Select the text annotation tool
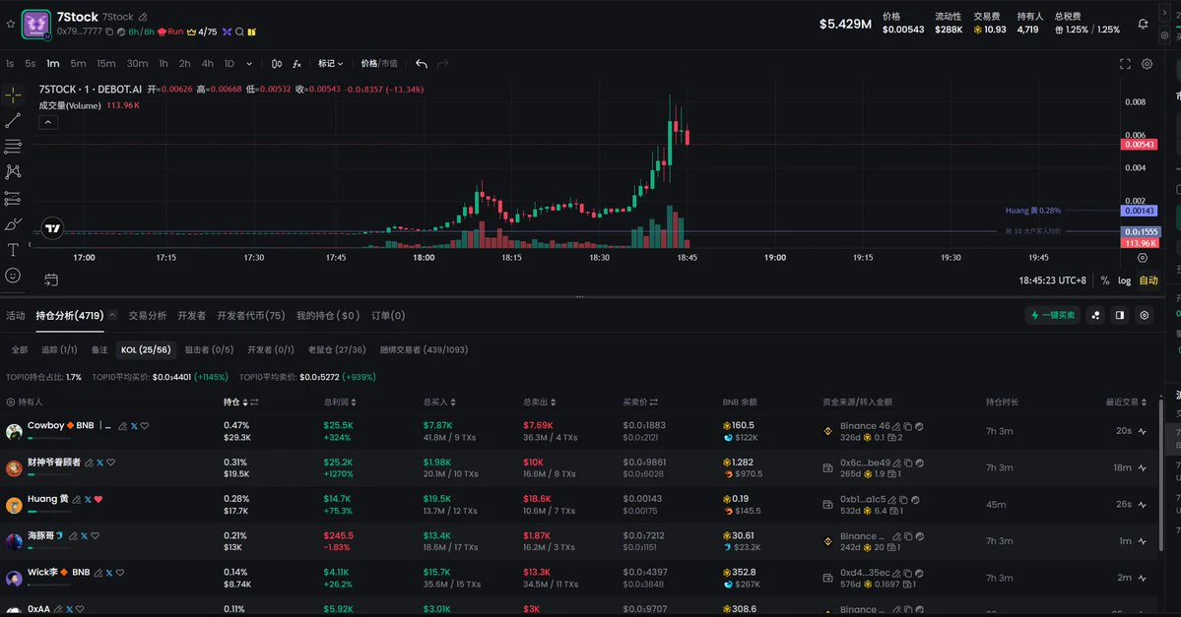Viewport: 1181px width, 617px height. click(13, 250)
